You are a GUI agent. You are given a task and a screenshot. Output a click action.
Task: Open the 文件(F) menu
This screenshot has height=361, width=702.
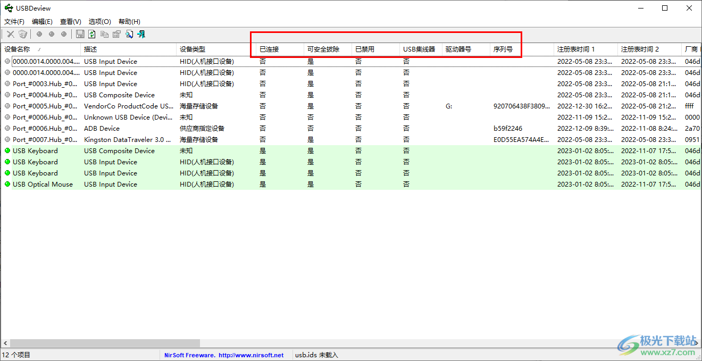click(x=14, y=21)
